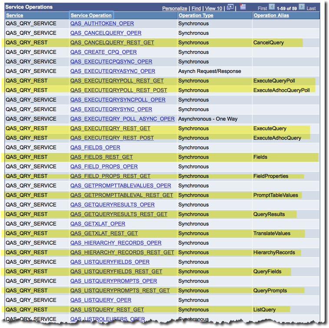Open QAS_LISTQUERY_OPER link
Viewport: 329px width, 328px height.
click(x=101, y=300)
